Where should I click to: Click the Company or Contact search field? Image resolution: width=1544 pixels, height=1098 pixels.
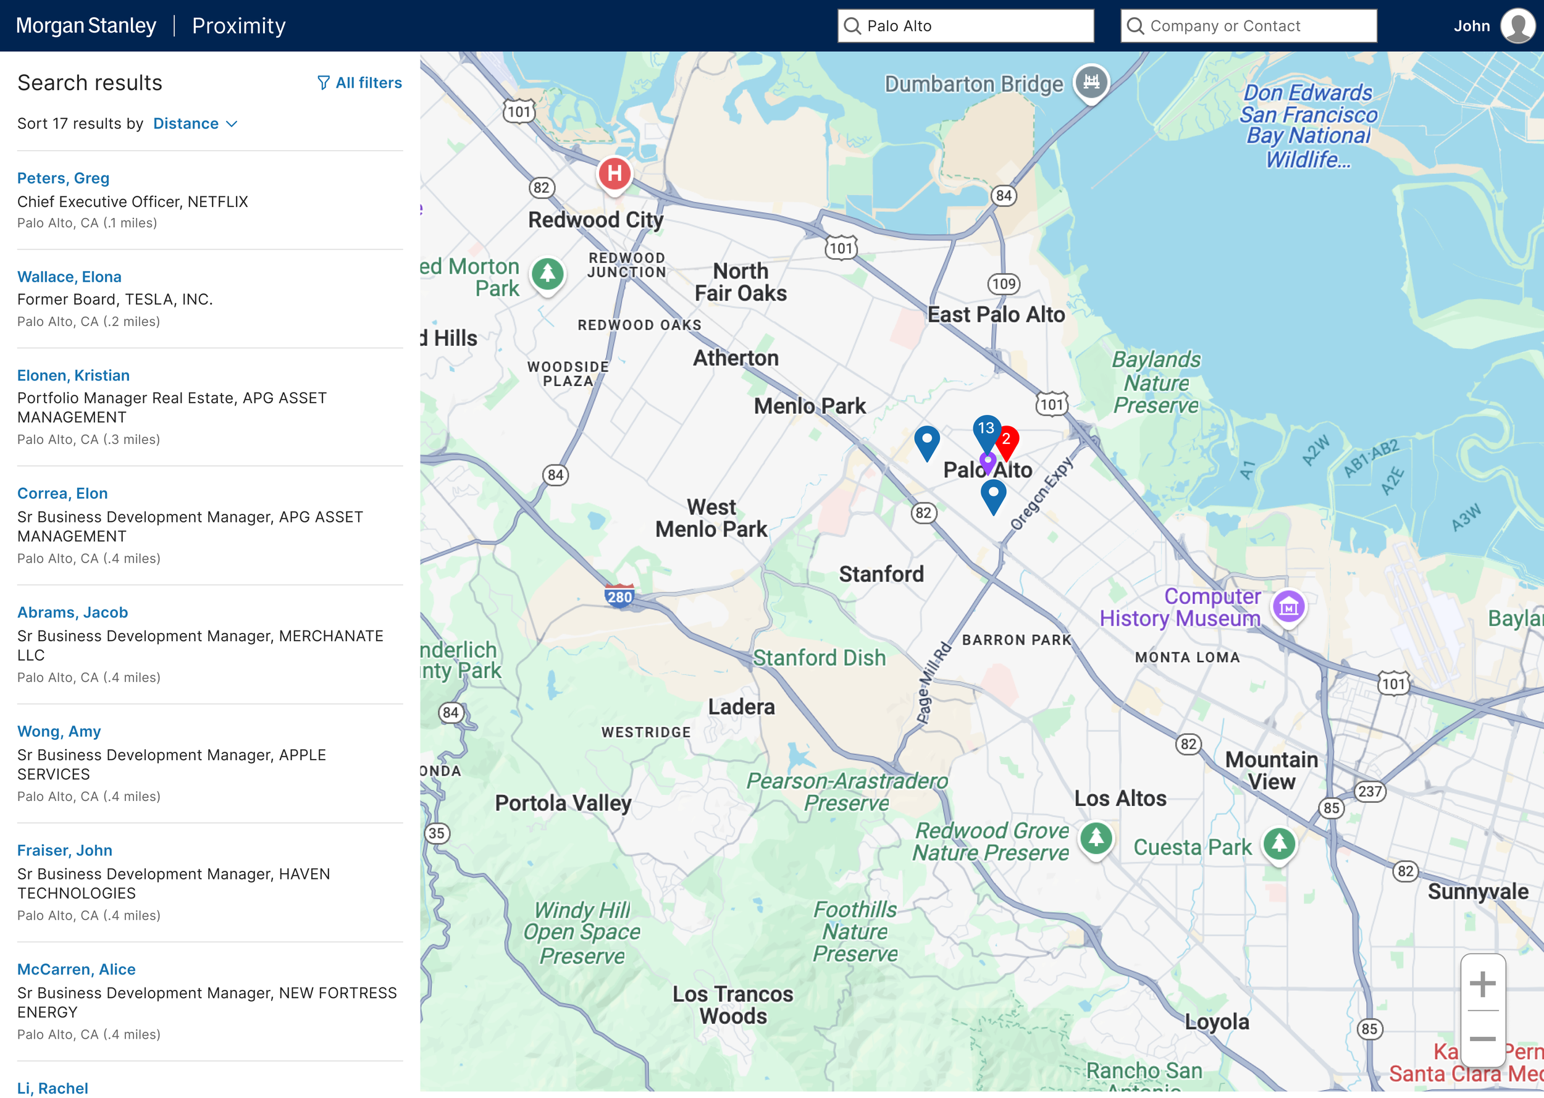coord(1248,26)
